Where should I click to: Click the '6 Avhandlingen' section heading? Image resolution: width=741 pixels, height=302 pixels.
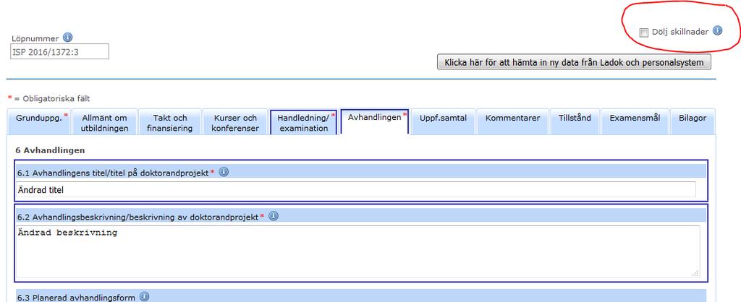click(x=50, y=150)
